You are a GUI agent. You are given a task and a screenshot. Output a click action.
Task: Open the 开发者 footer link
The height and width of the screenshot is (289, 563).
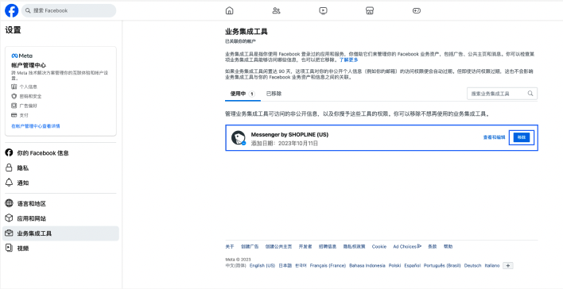click(305, 247)
